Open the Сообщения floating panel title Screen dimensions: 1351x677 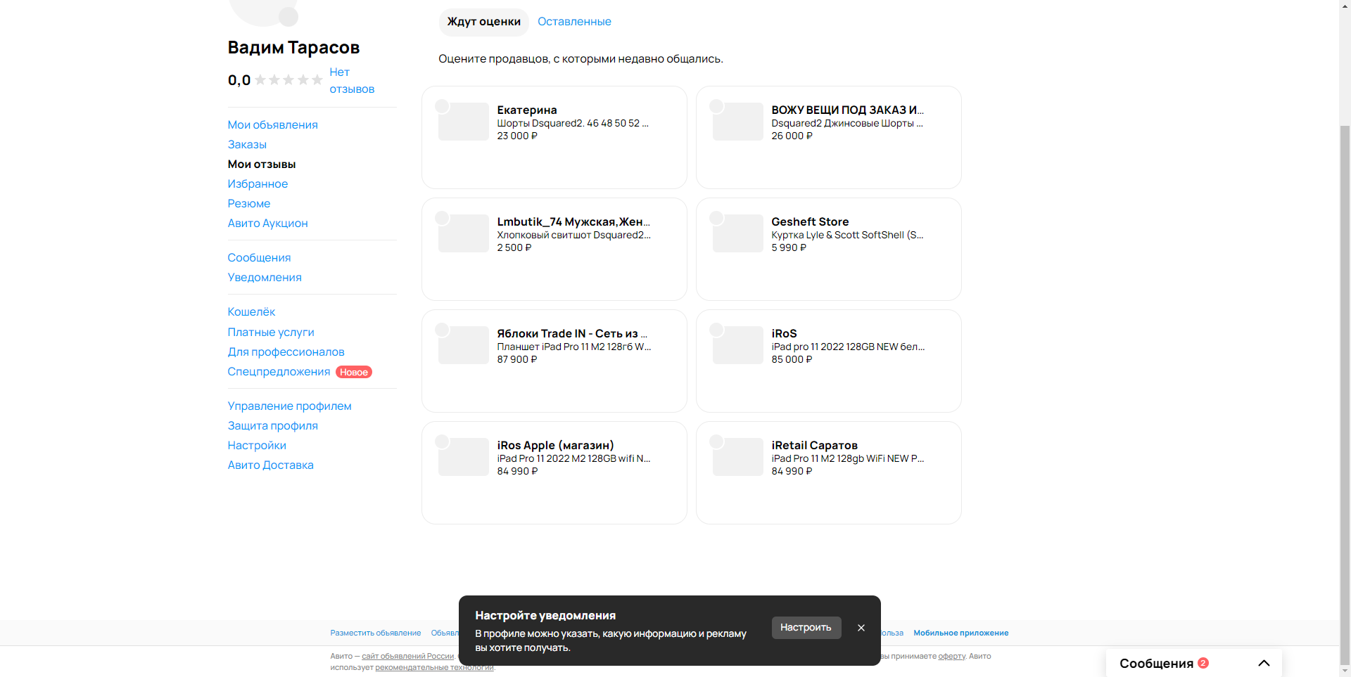1156,663
